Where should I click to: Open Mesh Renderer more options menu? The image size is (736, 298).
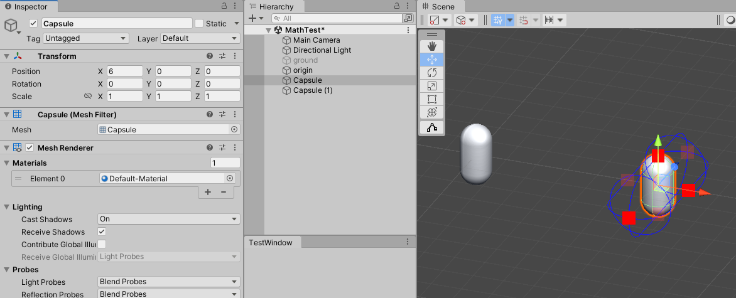tap(235, 148)
